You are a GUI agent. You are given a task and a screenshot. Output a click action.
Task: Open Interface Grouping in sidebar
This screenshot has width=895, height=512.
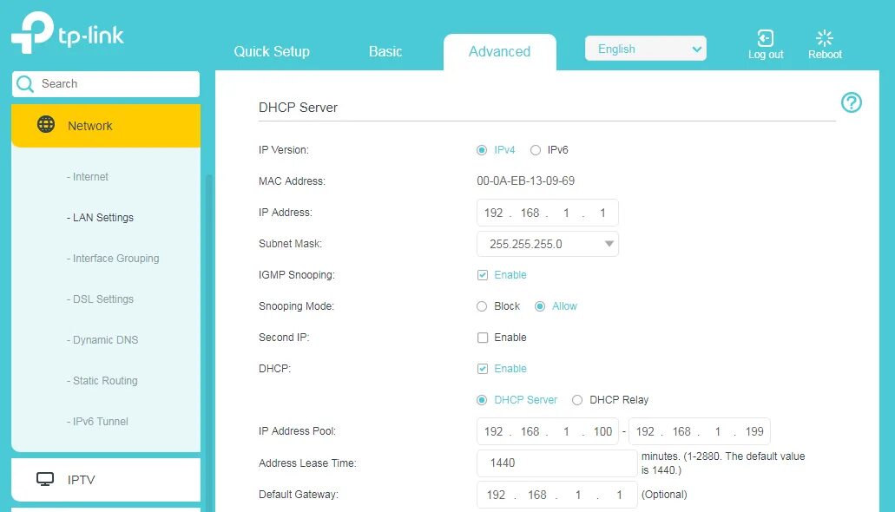[113, 259]
